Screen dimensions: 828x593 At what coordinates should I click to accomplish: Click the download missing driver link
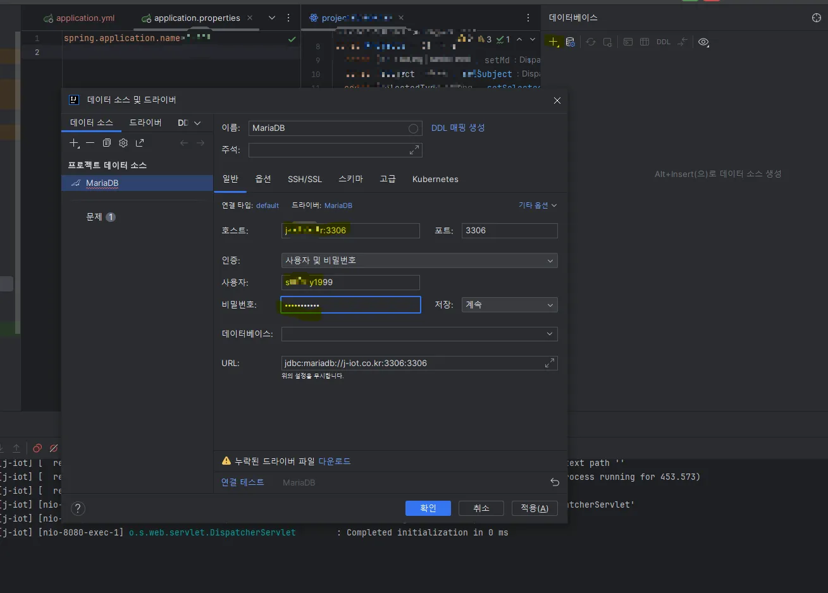(x=335, y=462)
